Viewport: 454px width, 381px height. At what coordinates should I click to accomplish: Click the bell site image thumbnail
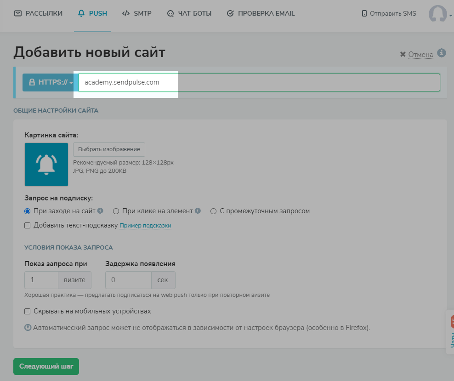pyautogui.click(x=46, y=165)
